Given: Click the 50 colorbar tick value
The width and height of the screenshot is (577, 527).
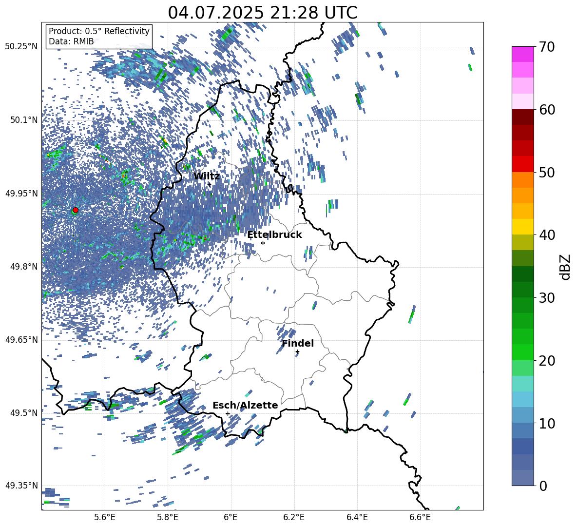Looking at the screenshot, I should click(547, 172).
